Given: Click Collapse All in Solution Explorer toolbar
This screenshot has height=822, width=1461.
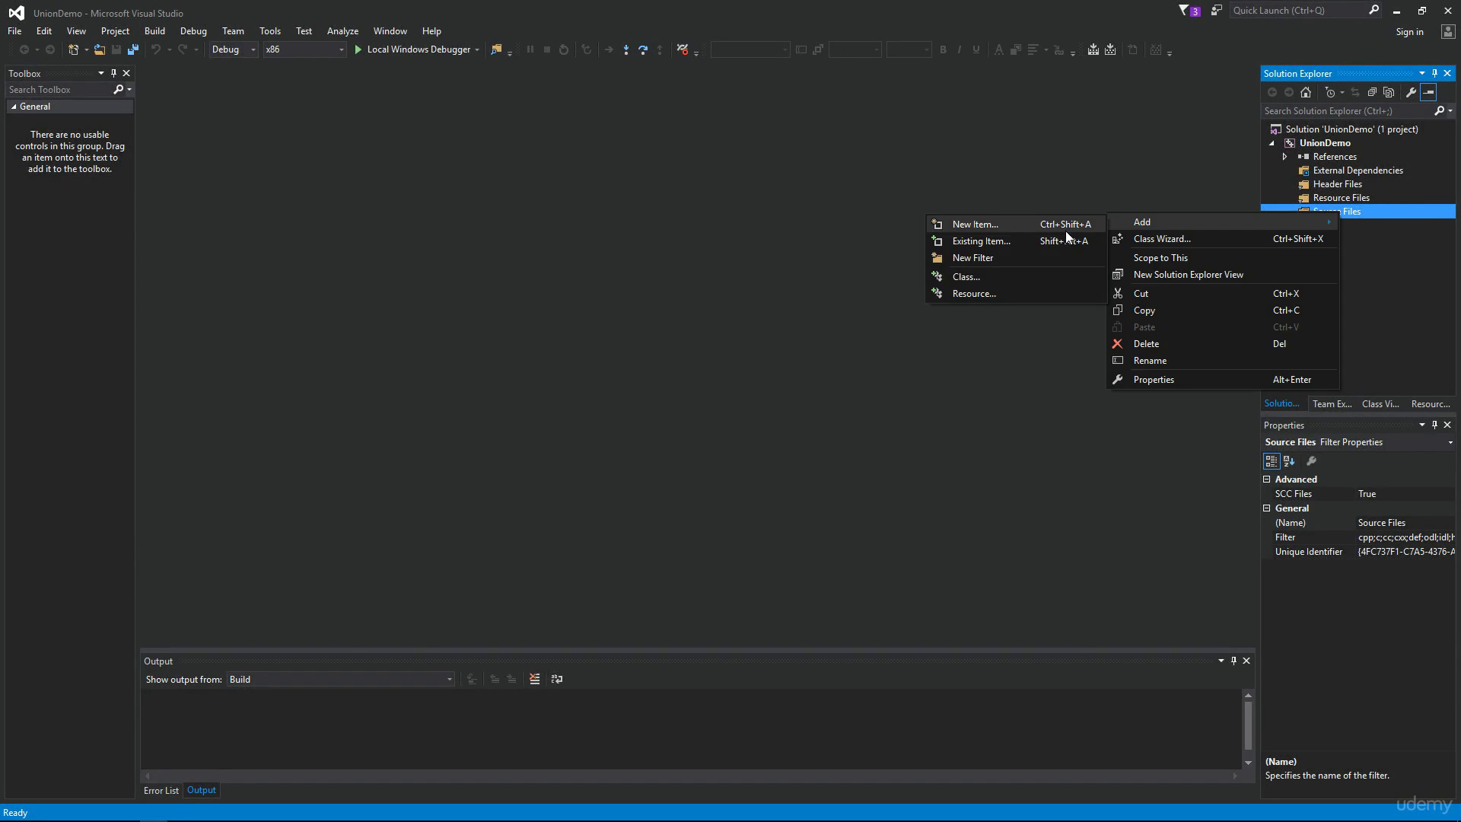Looking at the screenshot, I should coord(1372,92).
